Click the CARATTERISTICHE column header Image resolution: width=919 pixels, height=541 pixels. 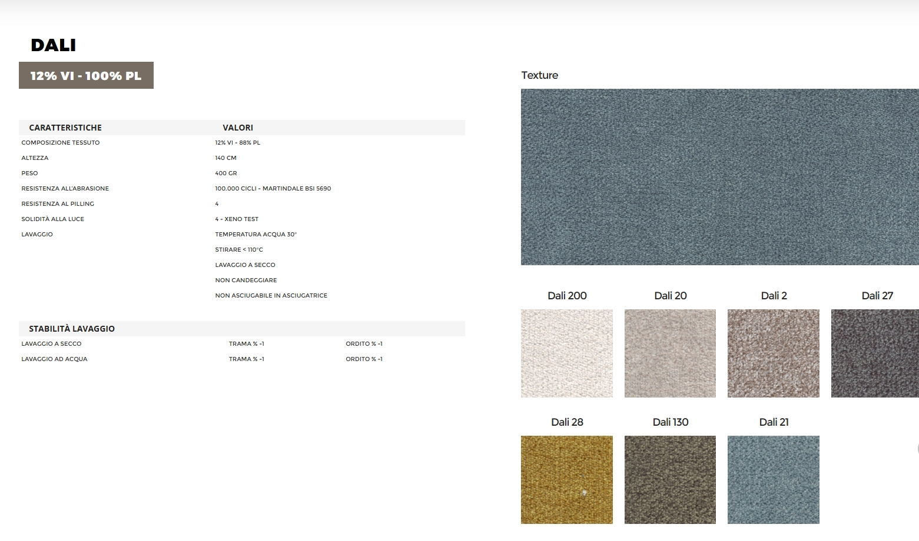click(x=65, y=128)
